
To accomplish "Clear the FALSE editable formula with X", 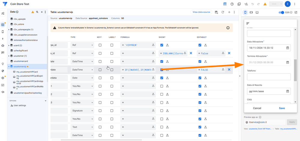I will click(229, 70).
